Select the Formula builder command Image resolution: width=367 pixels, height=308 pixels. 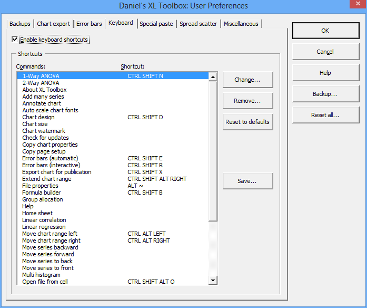[113, 192]
